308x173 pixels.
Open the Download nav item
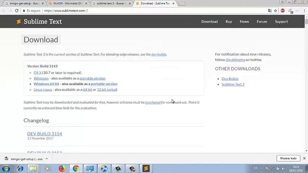(x=209, y=22)
